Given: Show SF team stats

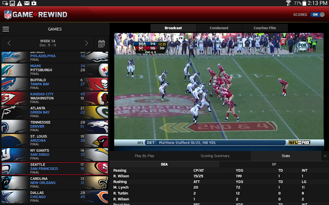Looking at the screenshot, I should tap(274, 164).
